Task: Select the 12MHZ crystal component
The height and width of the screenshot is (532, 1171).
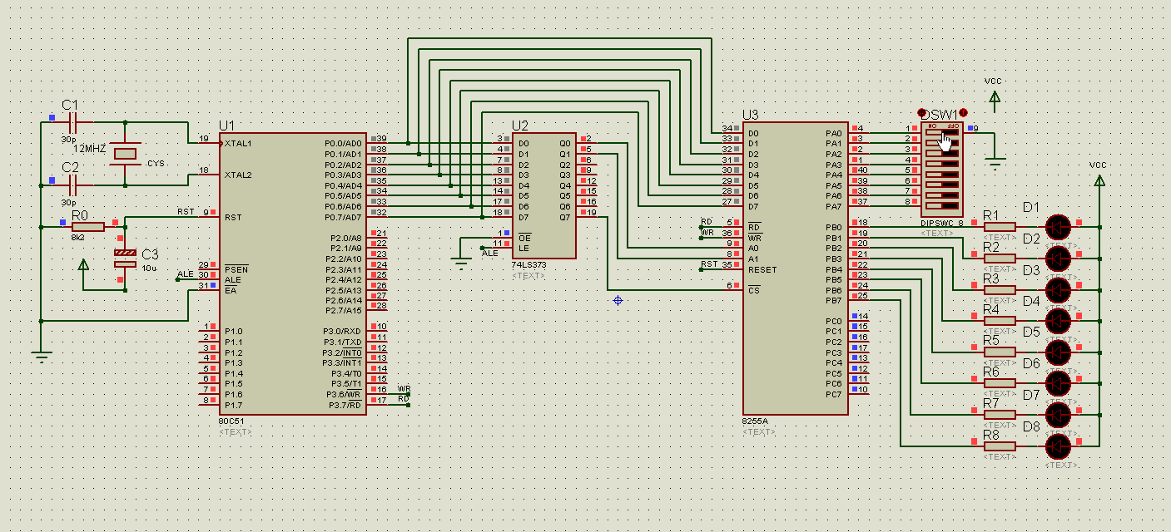Action: (125, 154)
